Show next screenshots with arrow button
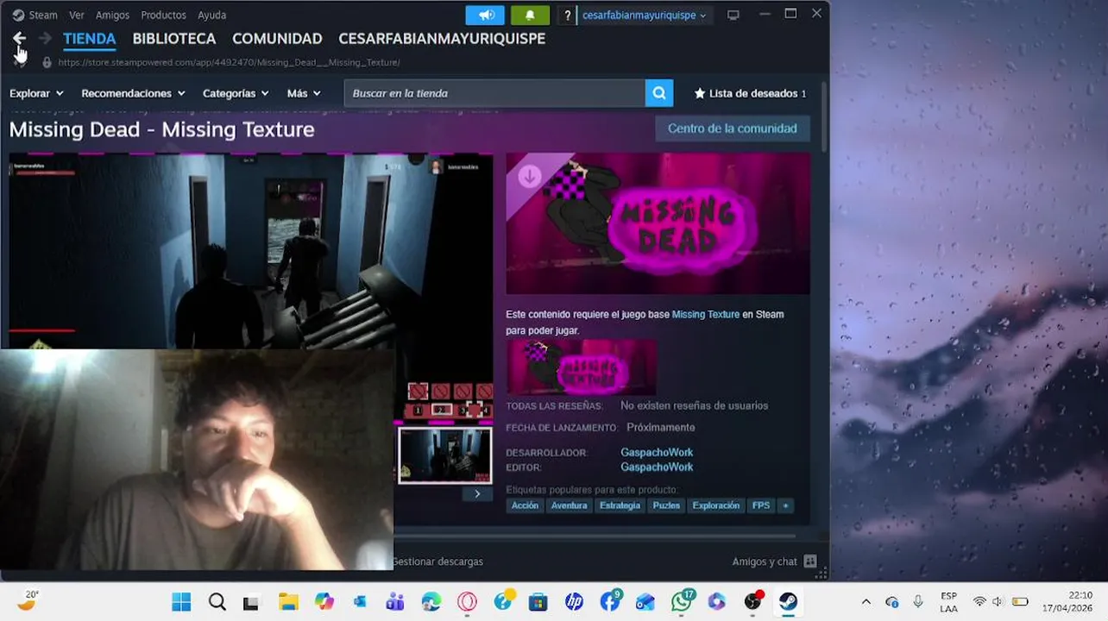The image size is (1108, 621). [x=477, y=494]
